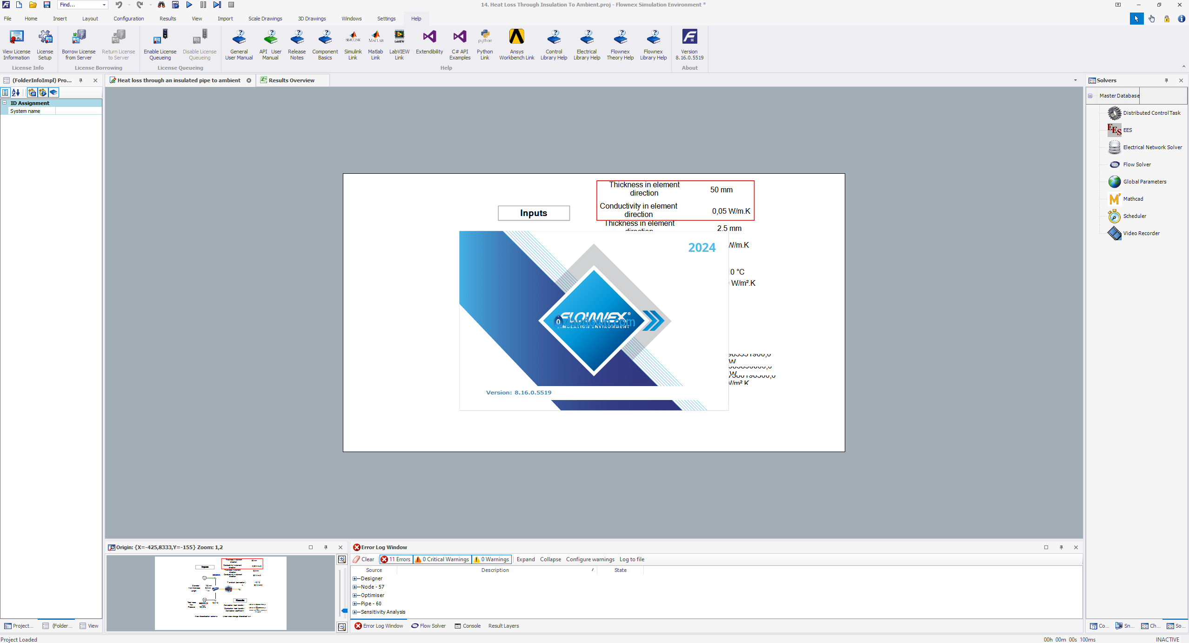Open the Find combo box dropdown

[x=104, y=5]
